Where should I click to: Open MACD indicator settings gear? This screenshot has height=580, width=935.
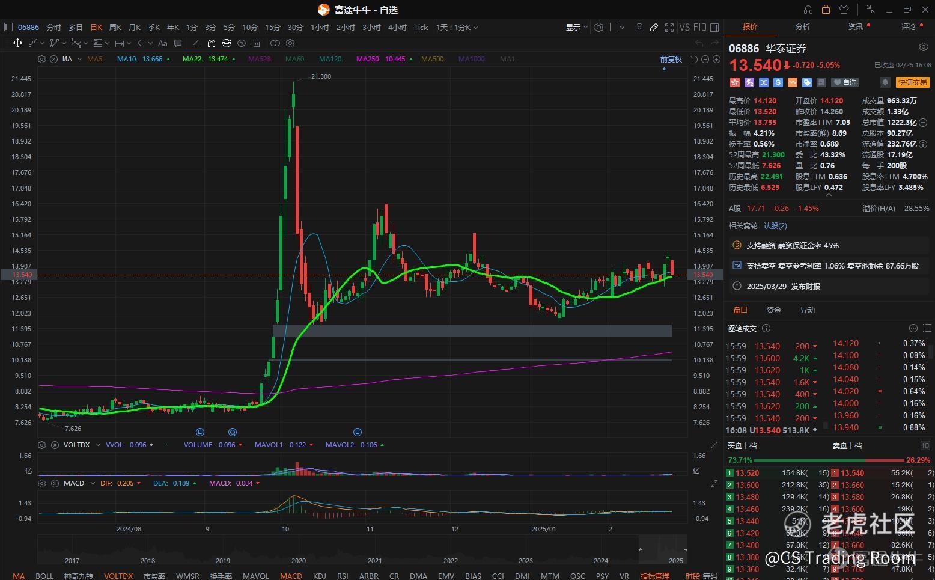point(41,483)
